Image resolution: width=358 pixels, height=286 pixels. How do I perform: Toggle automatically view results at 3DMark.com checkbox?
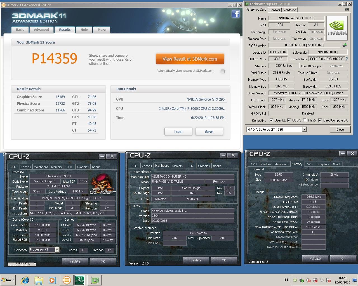223,71
